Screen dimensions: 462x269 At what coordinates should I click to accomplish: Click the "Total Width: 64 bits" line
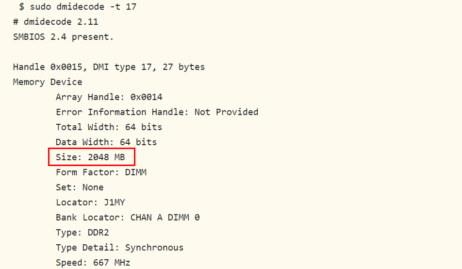[x=109, y=127]
